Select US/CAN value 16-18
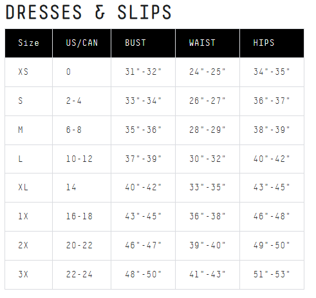This screenshot has height=298, width=316. (x=79, y=216)
